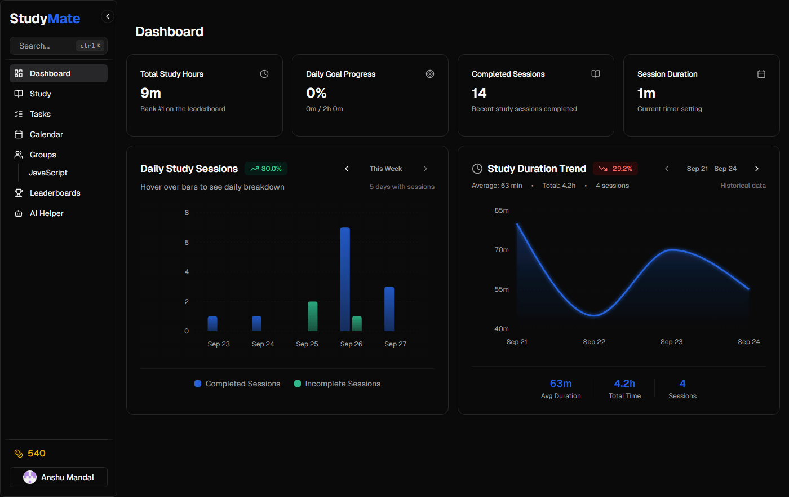Click the left chevron near Sep 21 - Sep 24

(667, 168)
